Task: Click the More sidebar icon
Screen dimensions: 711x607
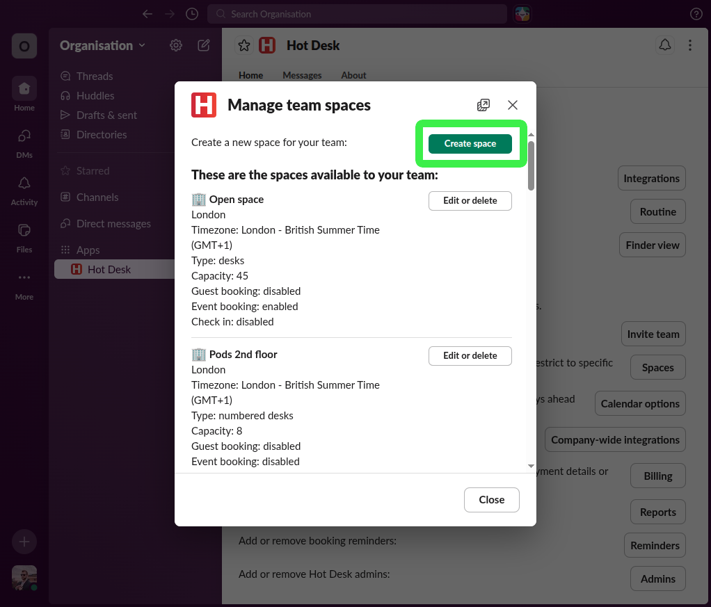Action: click(24, 277)
